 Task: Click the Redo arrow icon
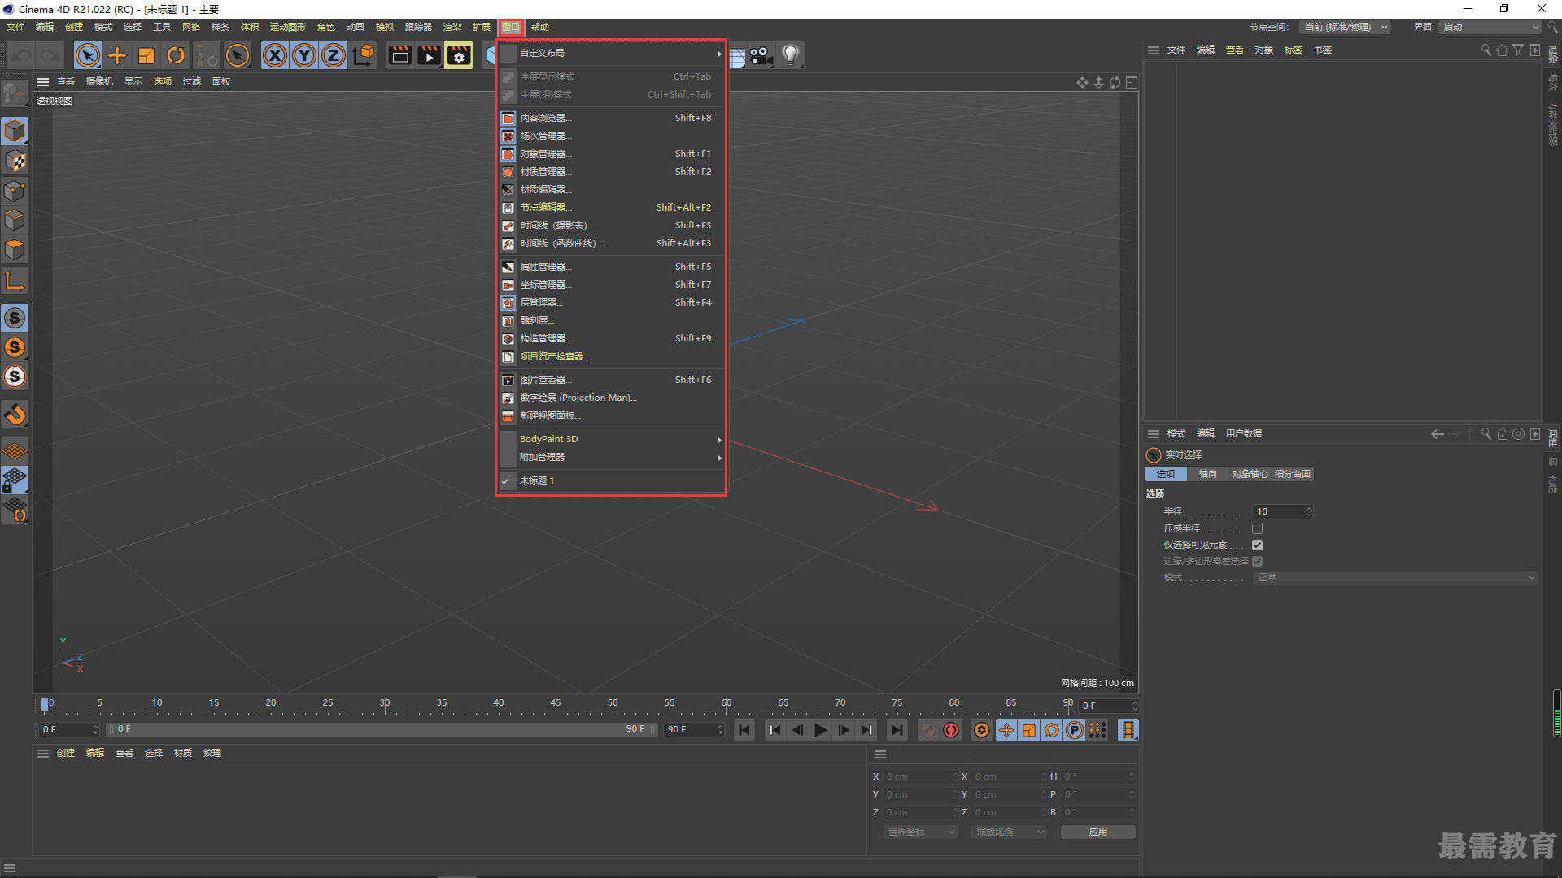pos(50,55)
